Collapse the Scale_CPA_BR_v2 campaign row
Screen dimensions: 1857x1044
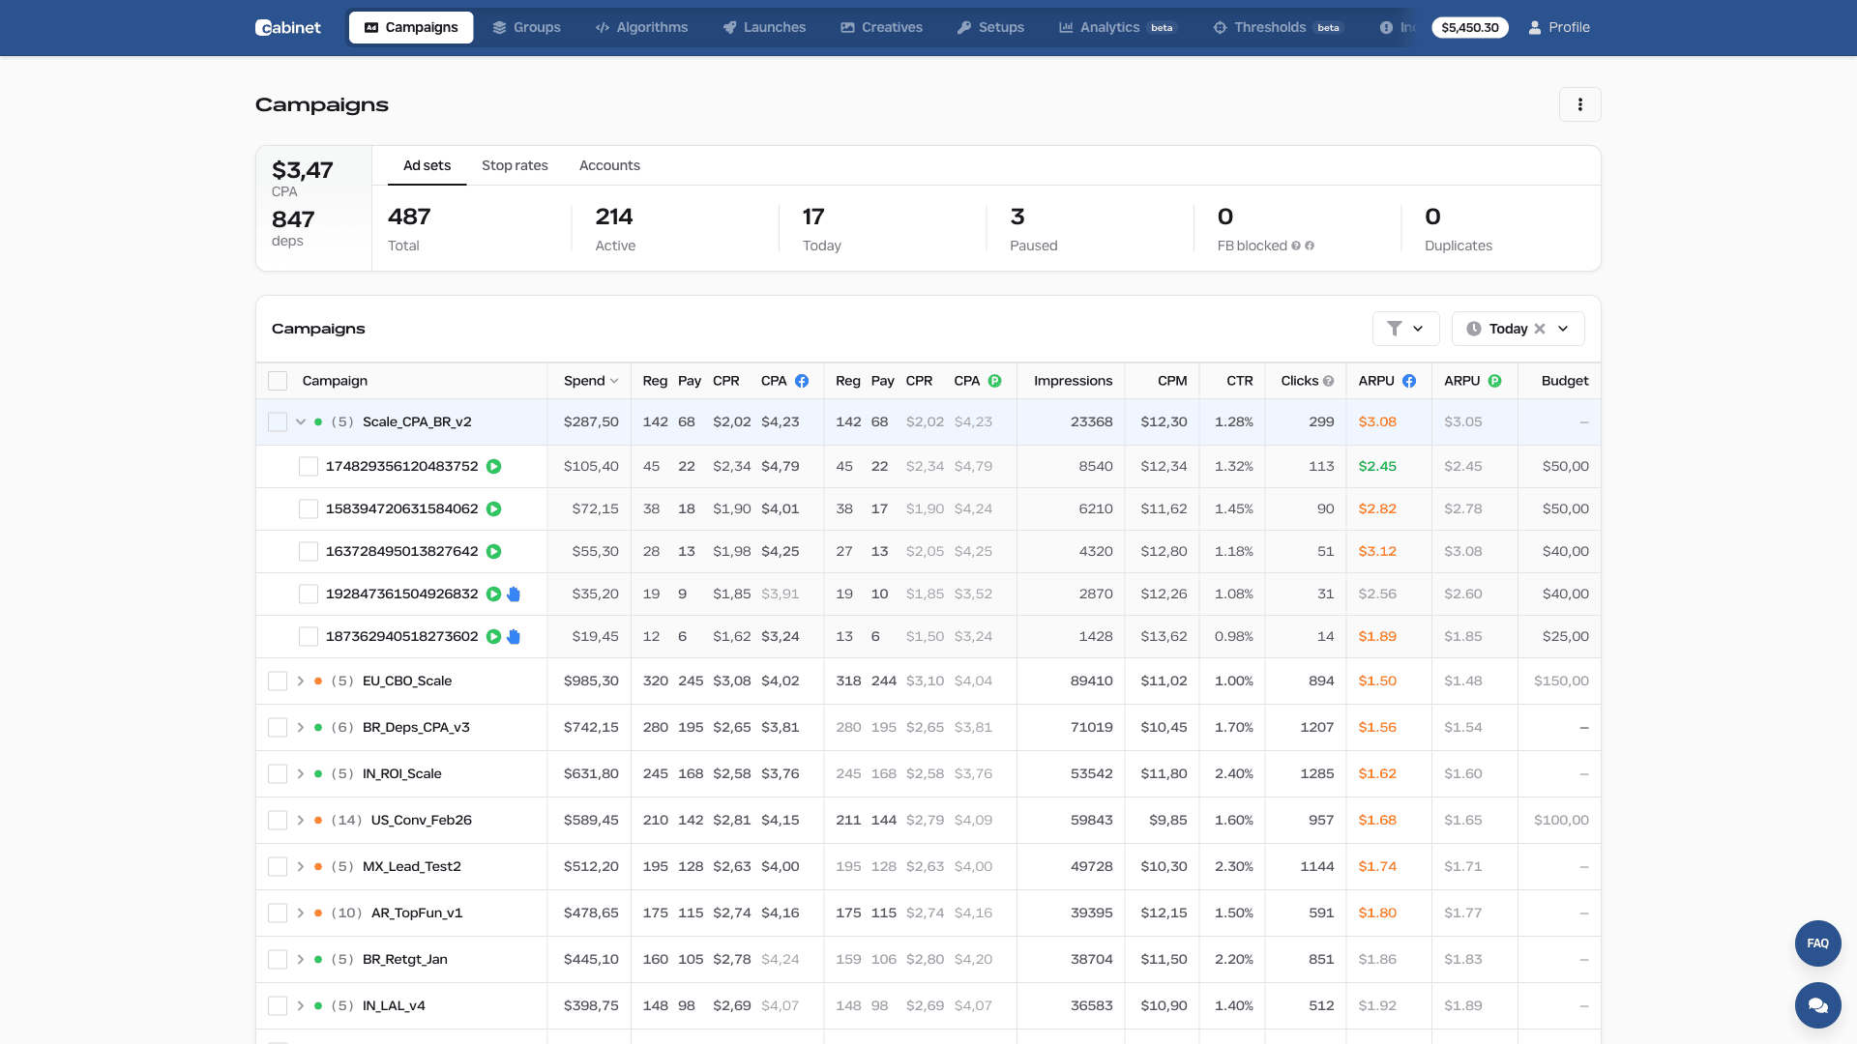pos(300,421)
